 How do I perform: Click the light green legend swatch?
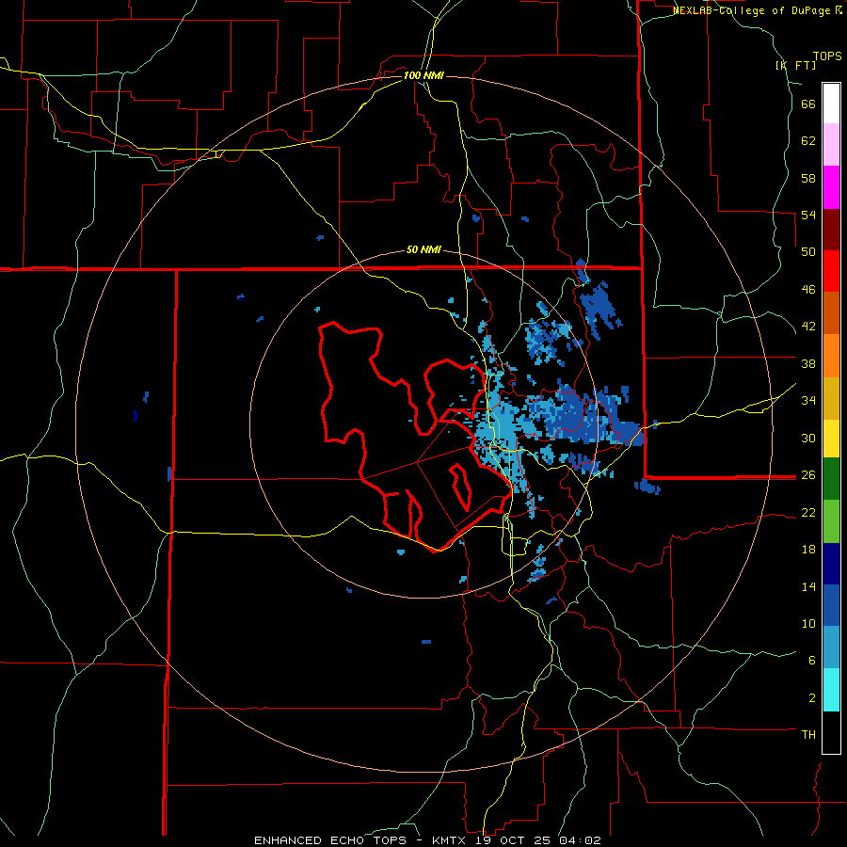(831, 521)
